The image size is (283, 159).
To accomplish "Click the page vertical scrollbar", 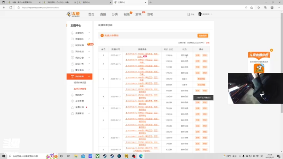I will coord(282,63).
